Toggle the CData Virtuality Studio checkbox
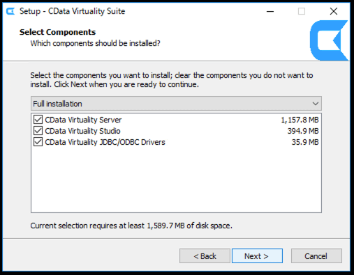 point(38,131)
